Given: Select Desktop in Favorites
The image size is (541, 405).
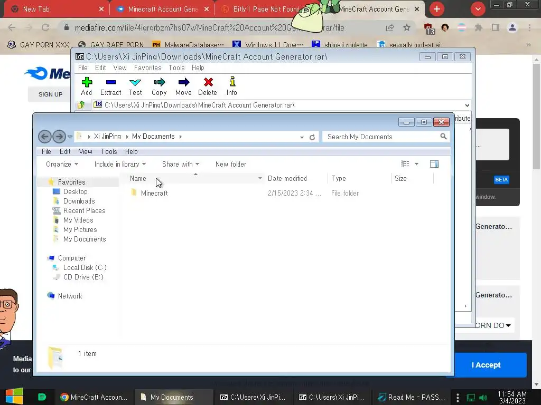Looking at the screenshot, I should [x=75, y=191].
